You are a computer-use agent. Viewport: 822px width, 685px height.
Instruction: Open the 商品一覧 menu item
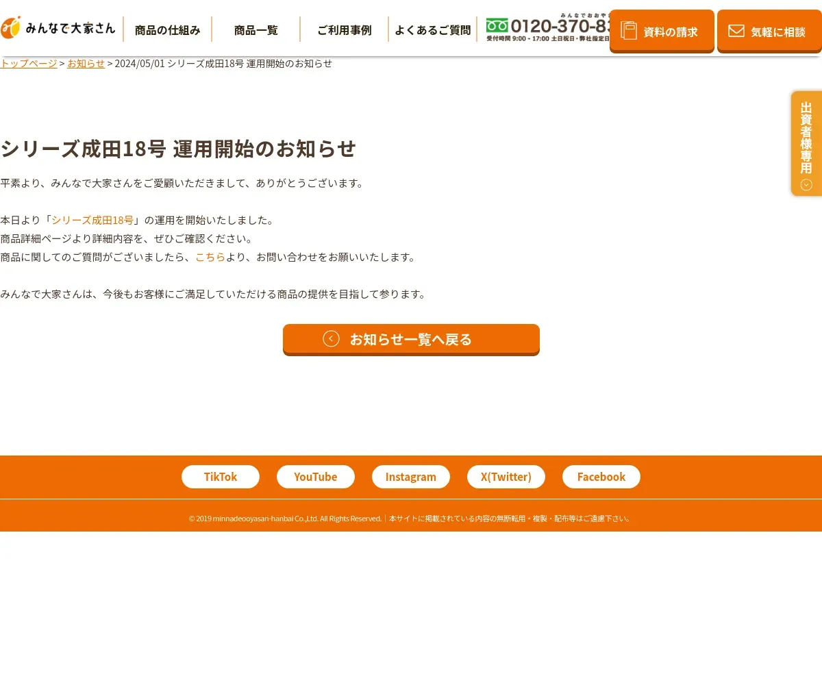coord(256,30)
